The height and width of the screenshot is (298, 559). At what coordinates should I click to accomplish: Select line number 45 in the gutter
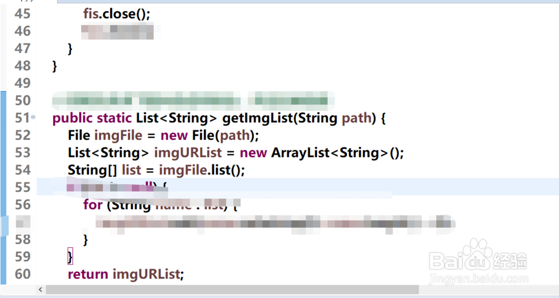coord(19,13)
